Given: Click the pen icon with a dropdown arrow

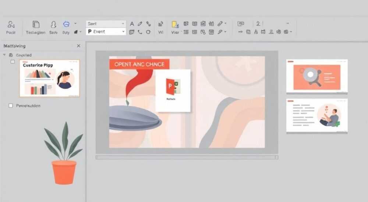Looking at the screenshot, I should (x=220, y=32).
